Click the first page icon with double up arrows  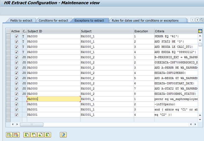(x=27, y=135)
